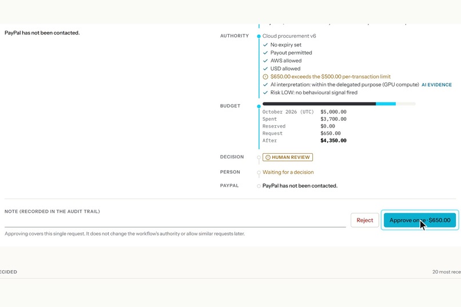461x307 pixels.
Task: Select the budget total '$5,000.00'
Action: pos(333,111)
